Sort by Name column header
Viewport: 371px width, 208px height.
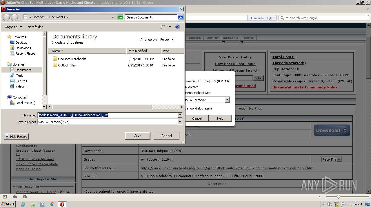tap(87, 51)
